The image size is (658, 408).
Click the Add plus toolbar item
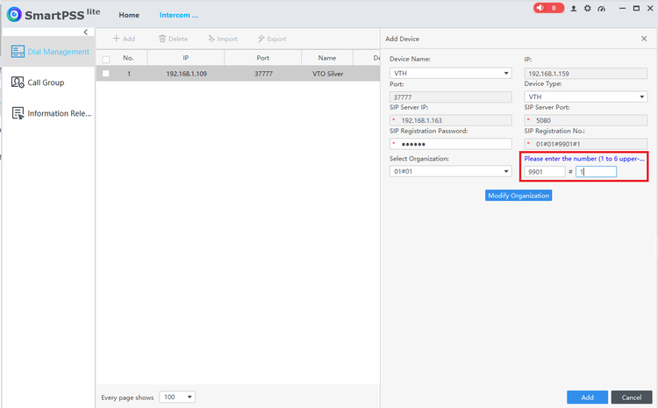point(124,39)
